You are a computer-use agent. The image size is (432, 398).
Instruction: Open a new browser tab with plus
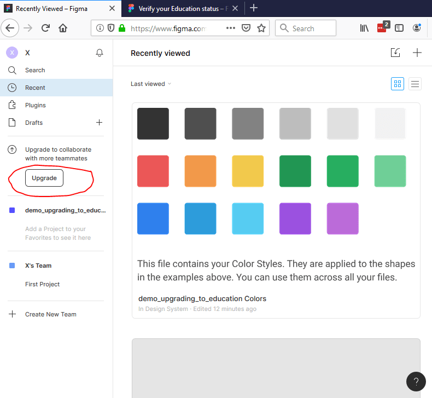point(254,8)
